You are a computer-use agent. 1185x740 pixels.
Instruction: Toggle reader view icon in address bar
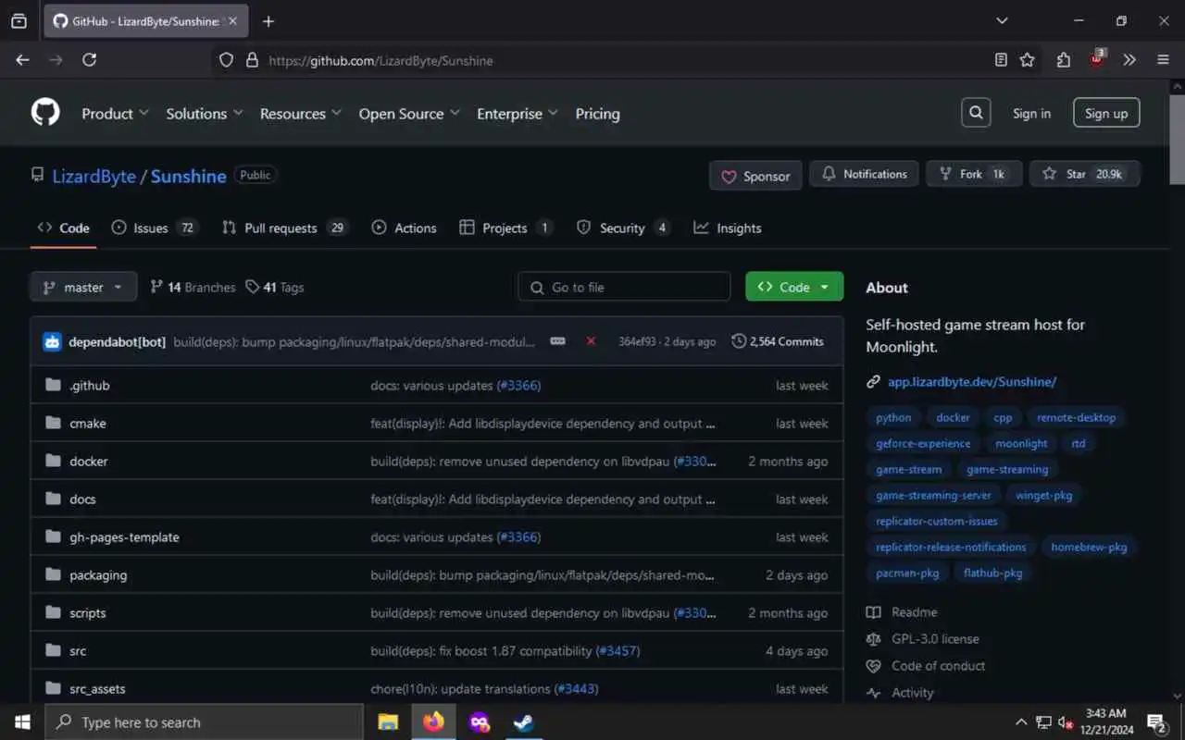click(x=1001, y=60)
